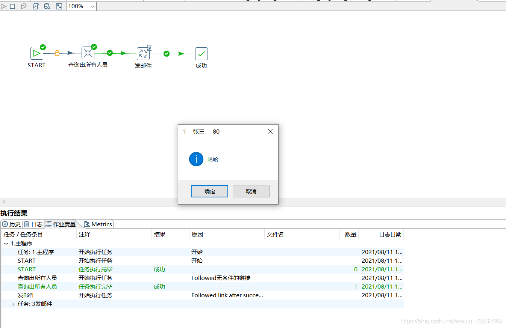Select the 发邮件 job entry icon
The width and height of the screenshot is (506, 328).
143,54
